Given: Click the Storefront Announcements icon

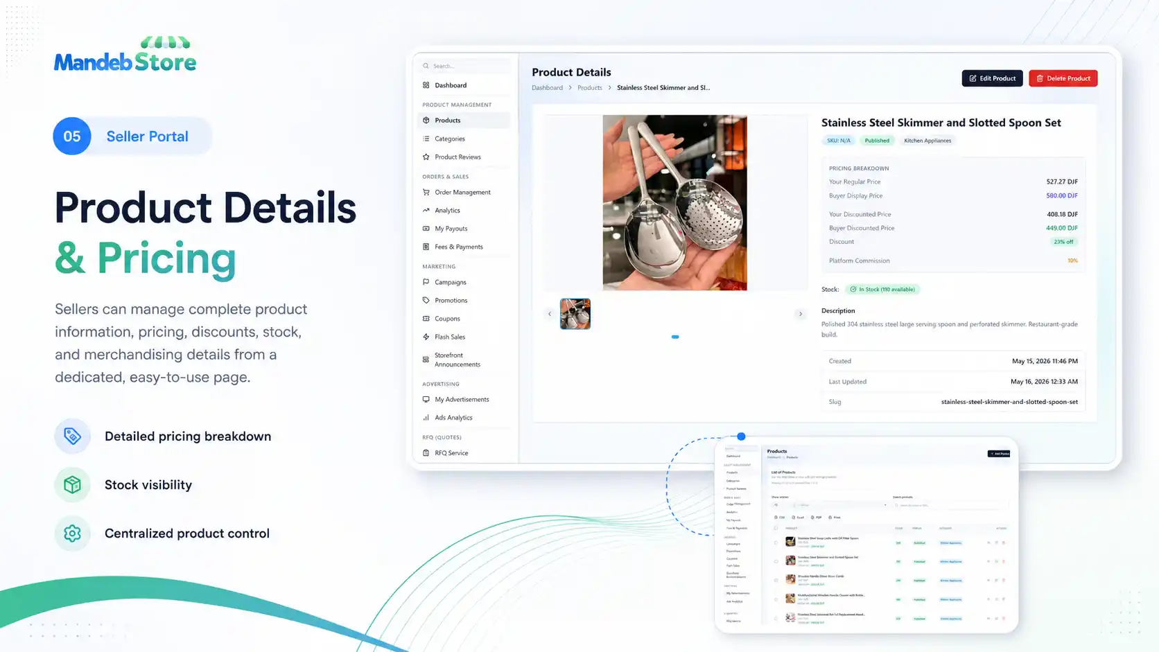Looking at the screenshot, I should [426, 360].
